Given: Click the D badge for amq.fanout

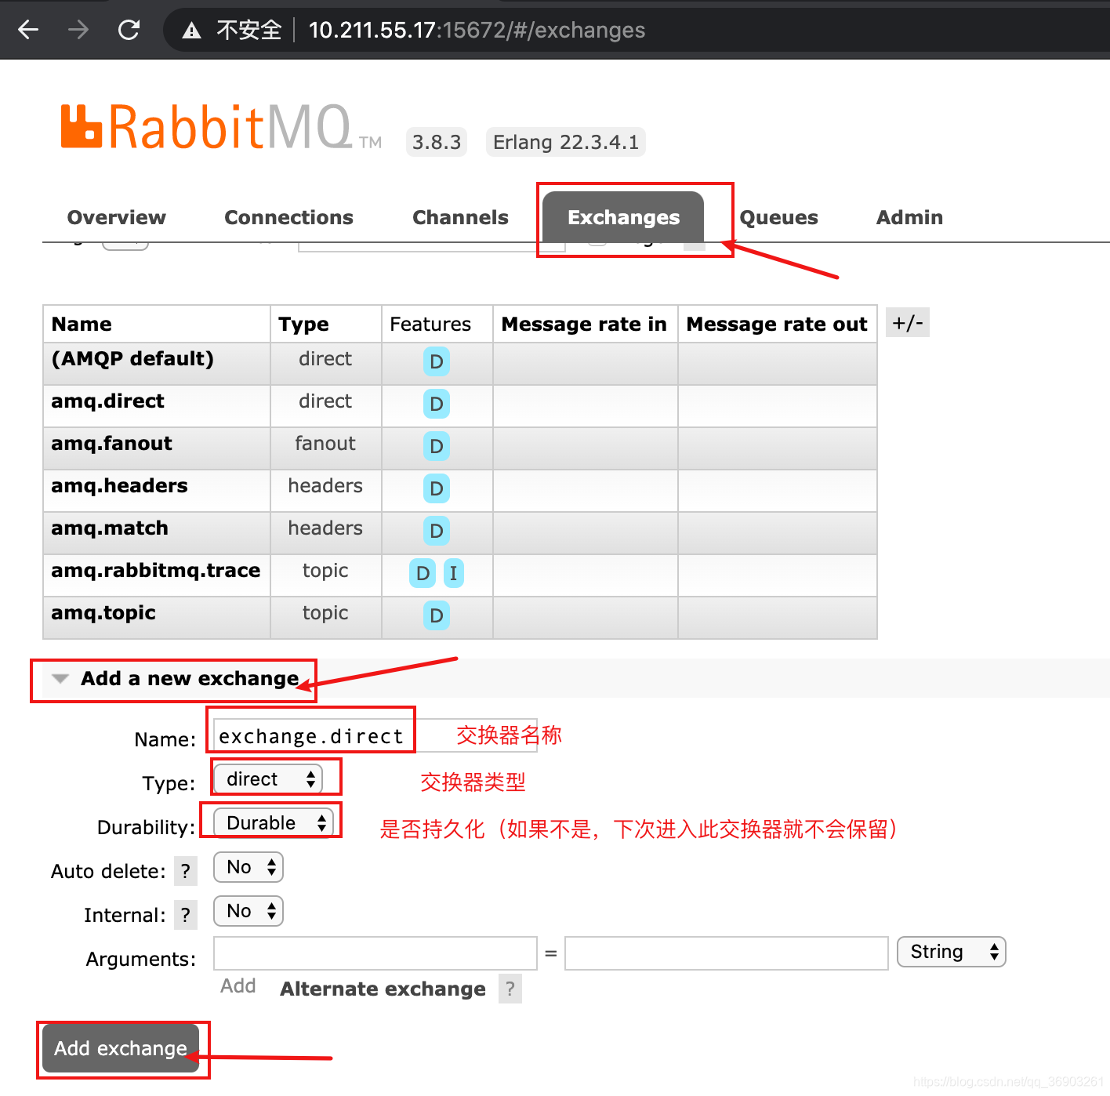Looking at the screenshot, I should click(437, 446).
